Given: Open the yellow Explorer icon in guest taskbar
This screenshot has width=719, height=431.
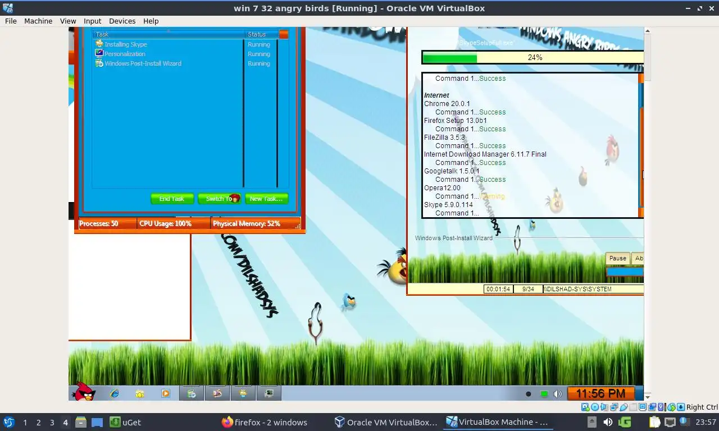Looking at the screenshot, I should pyautogui.click(x=139, y=394).
